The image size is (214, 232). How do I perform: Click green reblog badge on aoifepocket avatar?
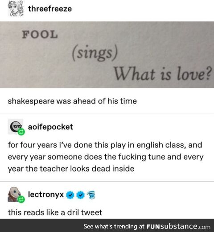pos(21,132)
